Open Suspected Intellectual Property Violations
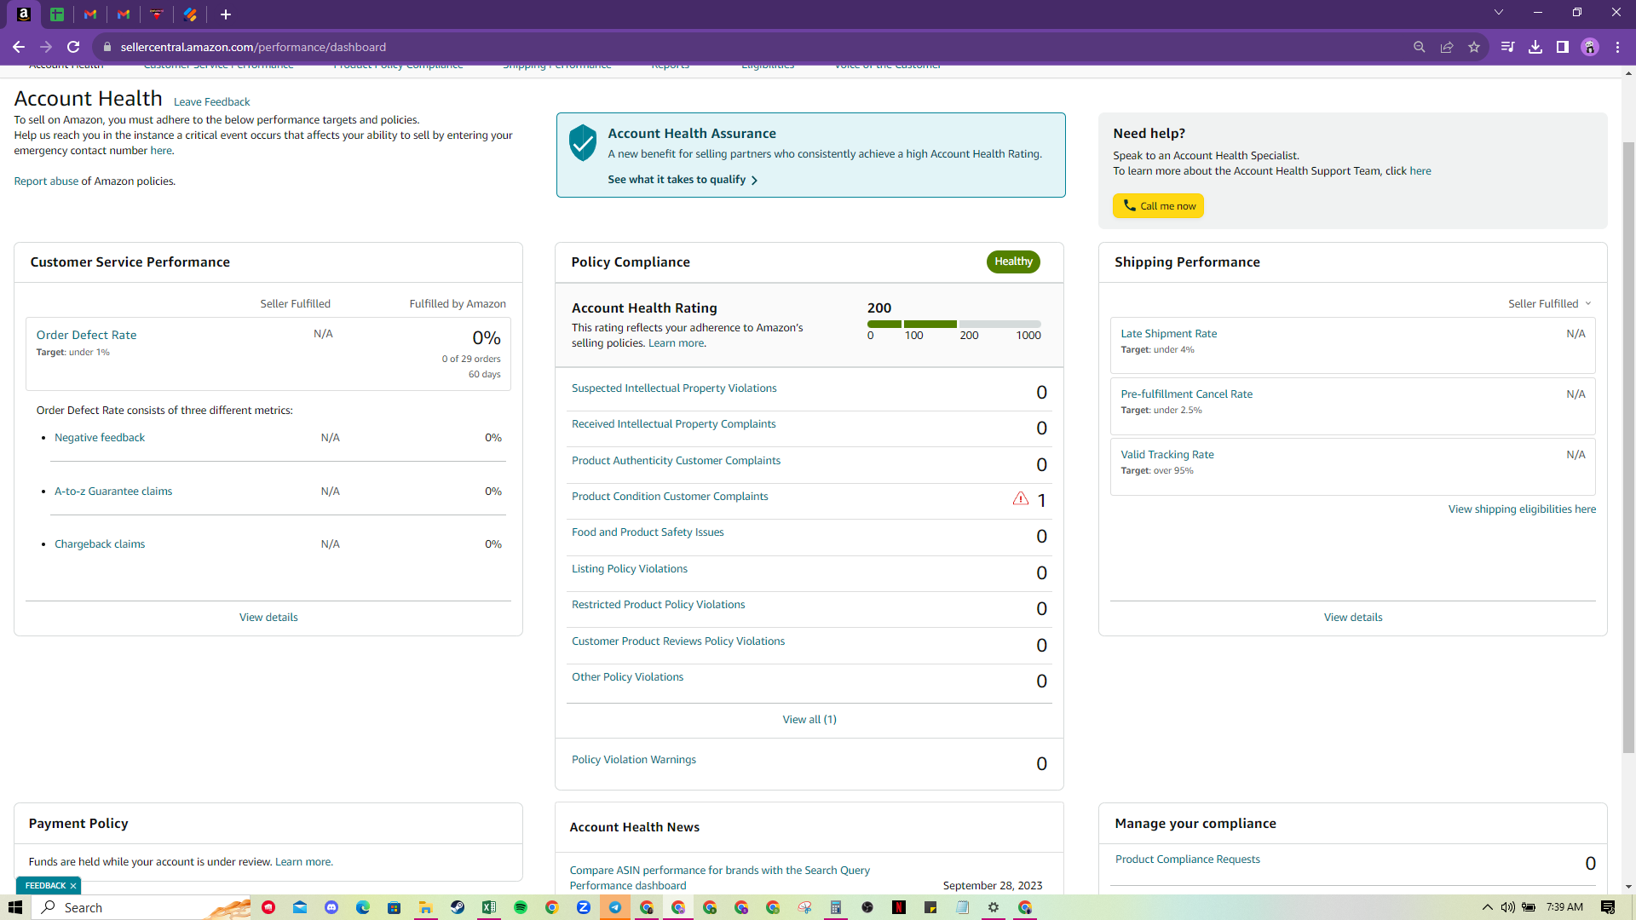This screenshot has height=920, width=1636. (674, 388)
